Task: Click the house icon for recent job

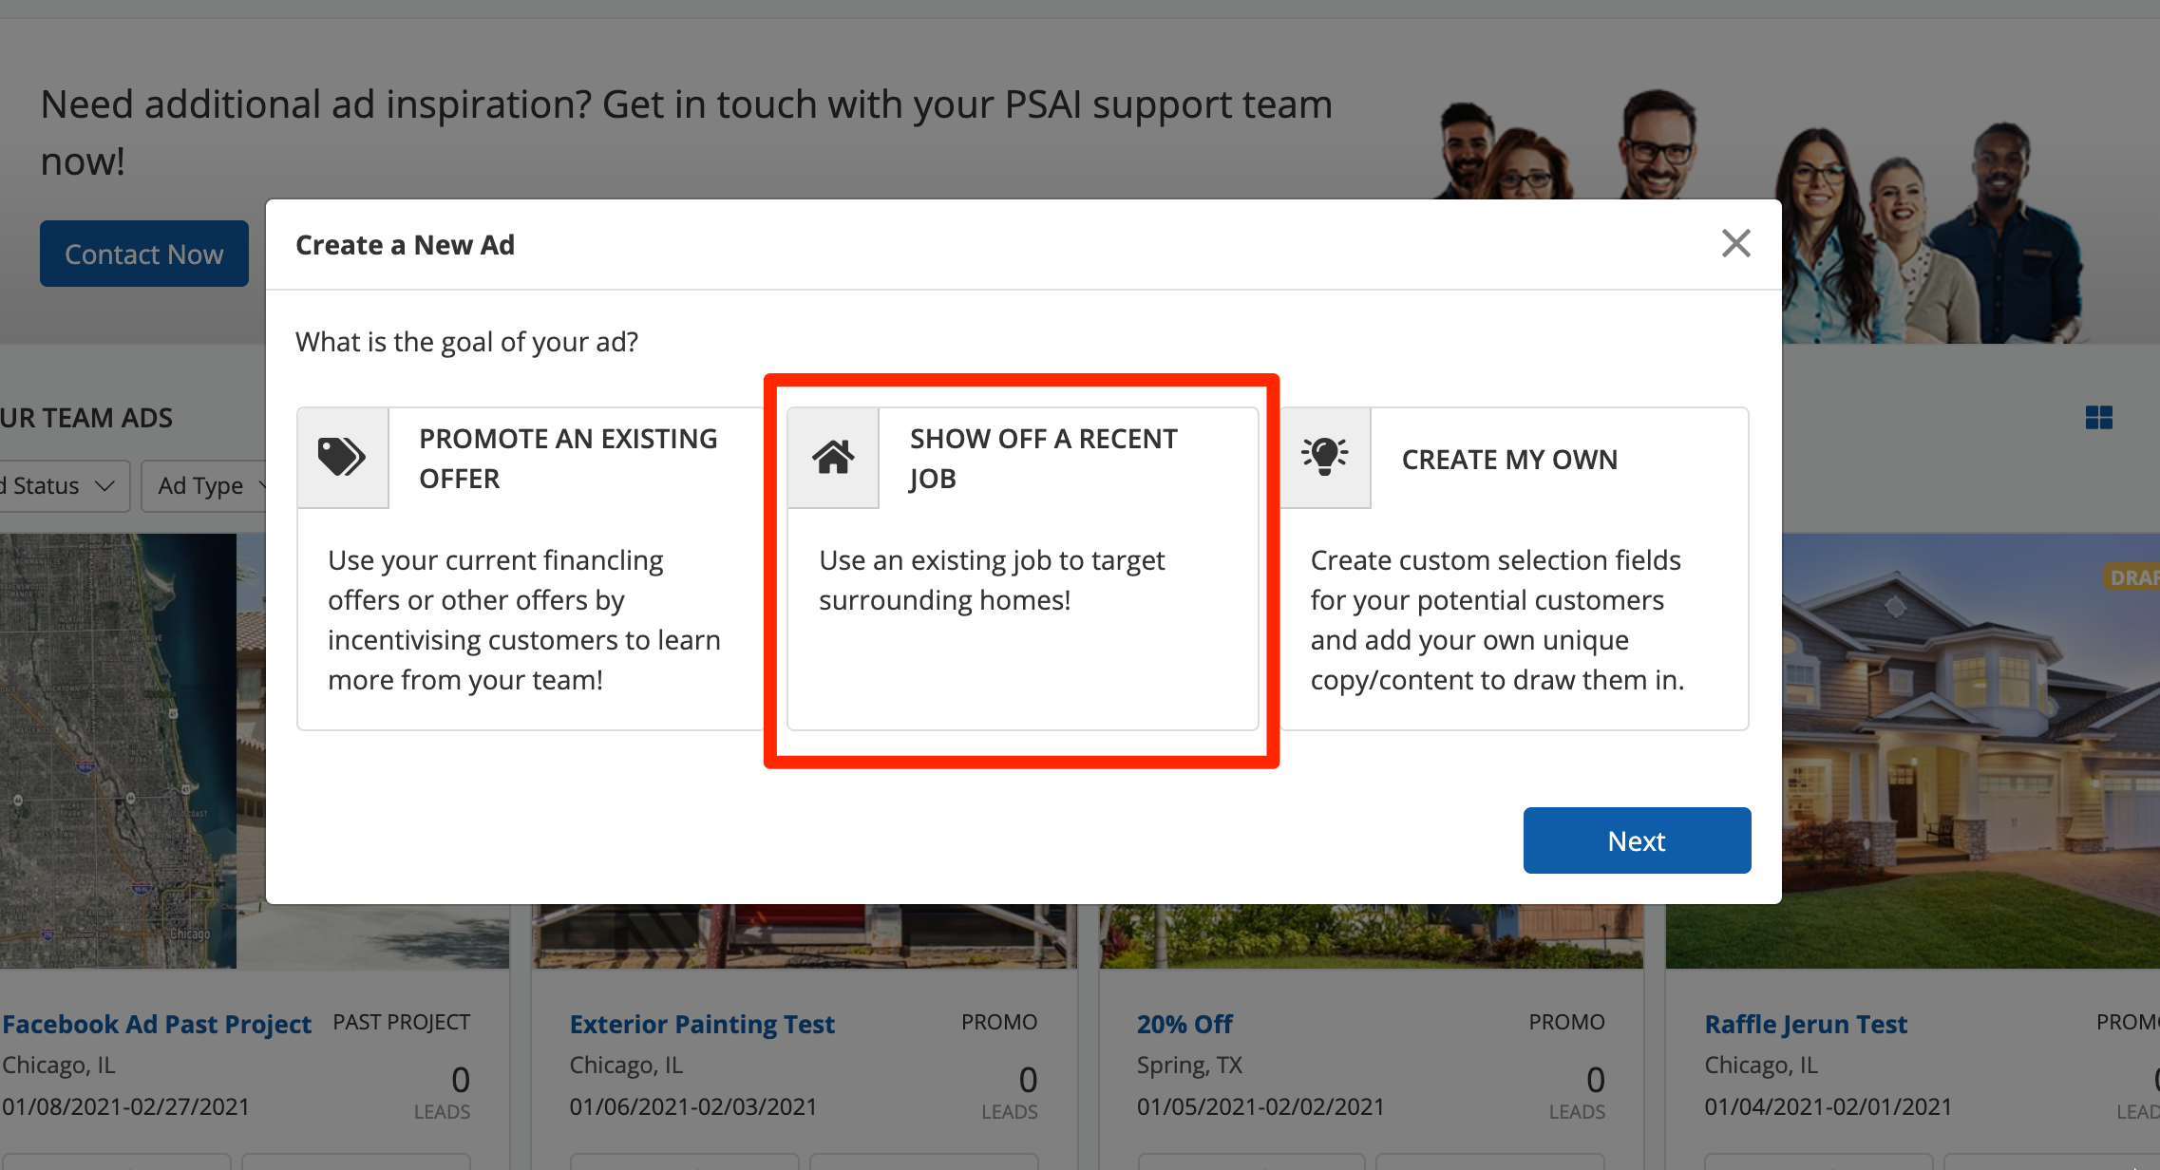Action: pos(833,458)
